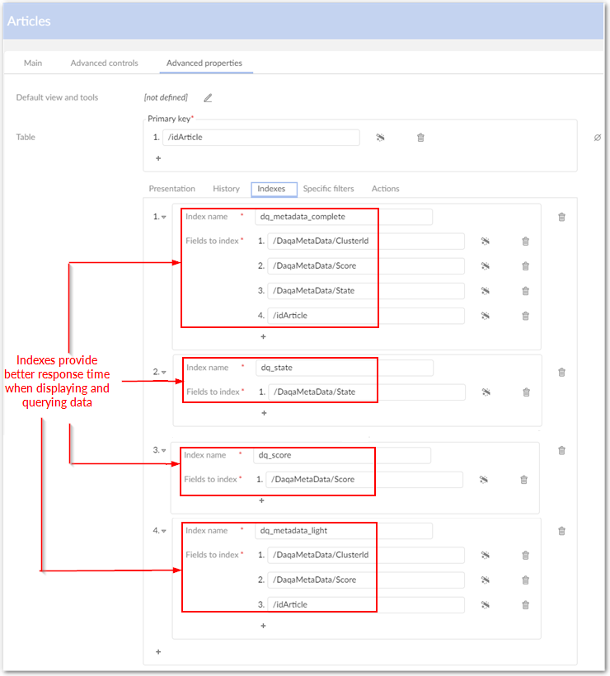
Task: Click the dq_score index name field
Action: [x=341, y=455]
